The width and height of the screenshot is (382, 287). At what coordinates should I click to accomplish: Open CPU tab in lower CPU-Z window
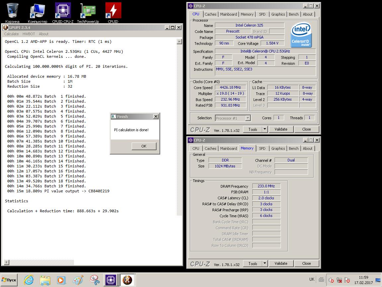(x=196, y=148)
